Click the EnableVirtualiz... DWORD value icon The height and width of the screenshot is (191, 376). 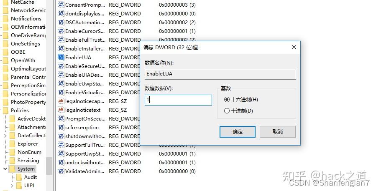(x=61, y=92)
